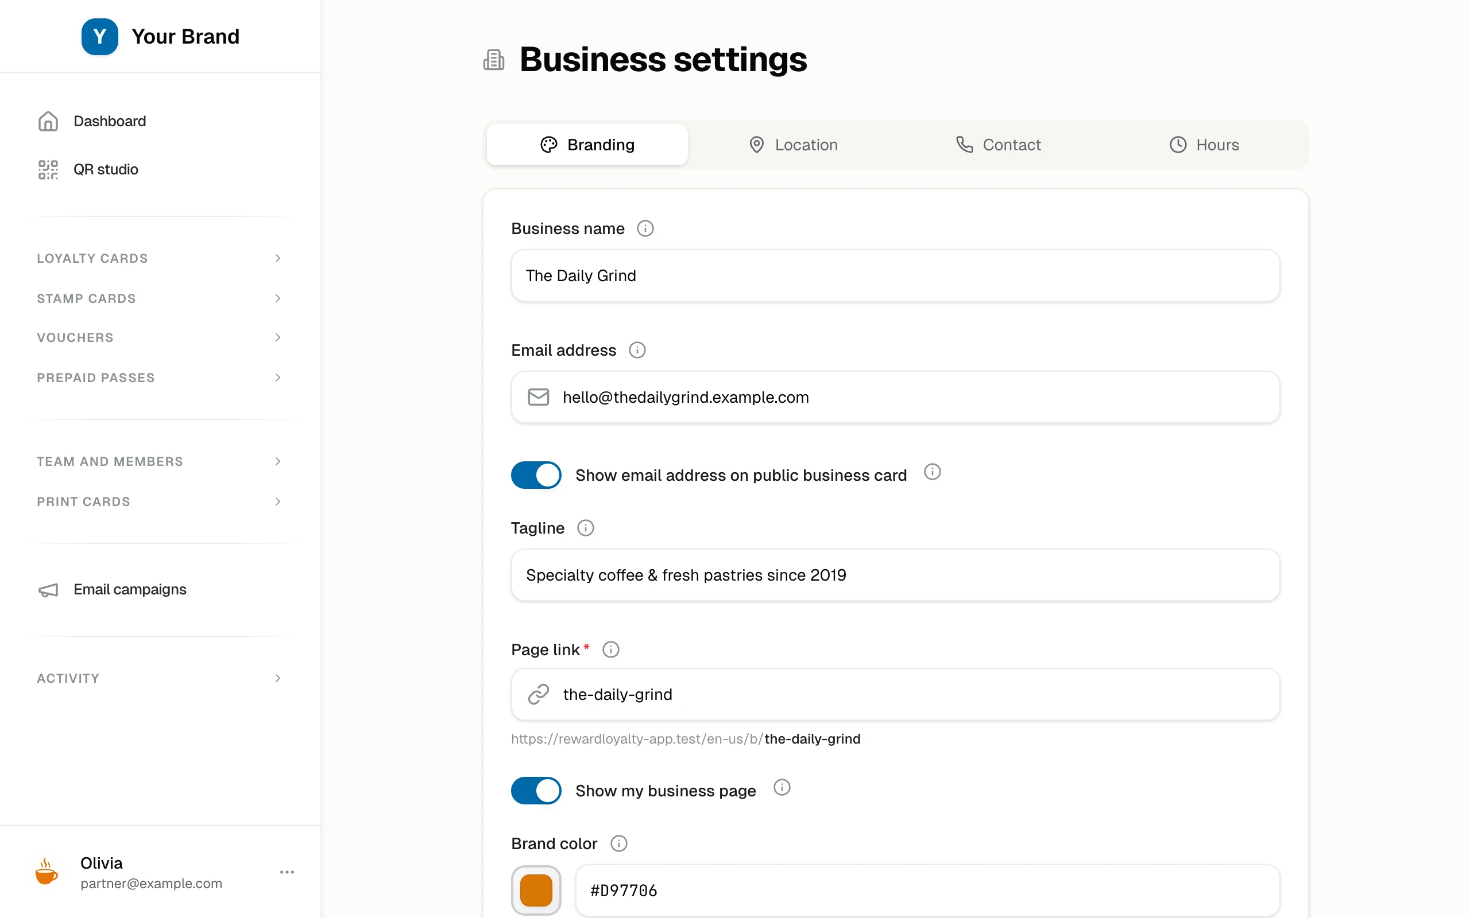
Task: Switch to the Hours tab
Action: pos(1204,145)
